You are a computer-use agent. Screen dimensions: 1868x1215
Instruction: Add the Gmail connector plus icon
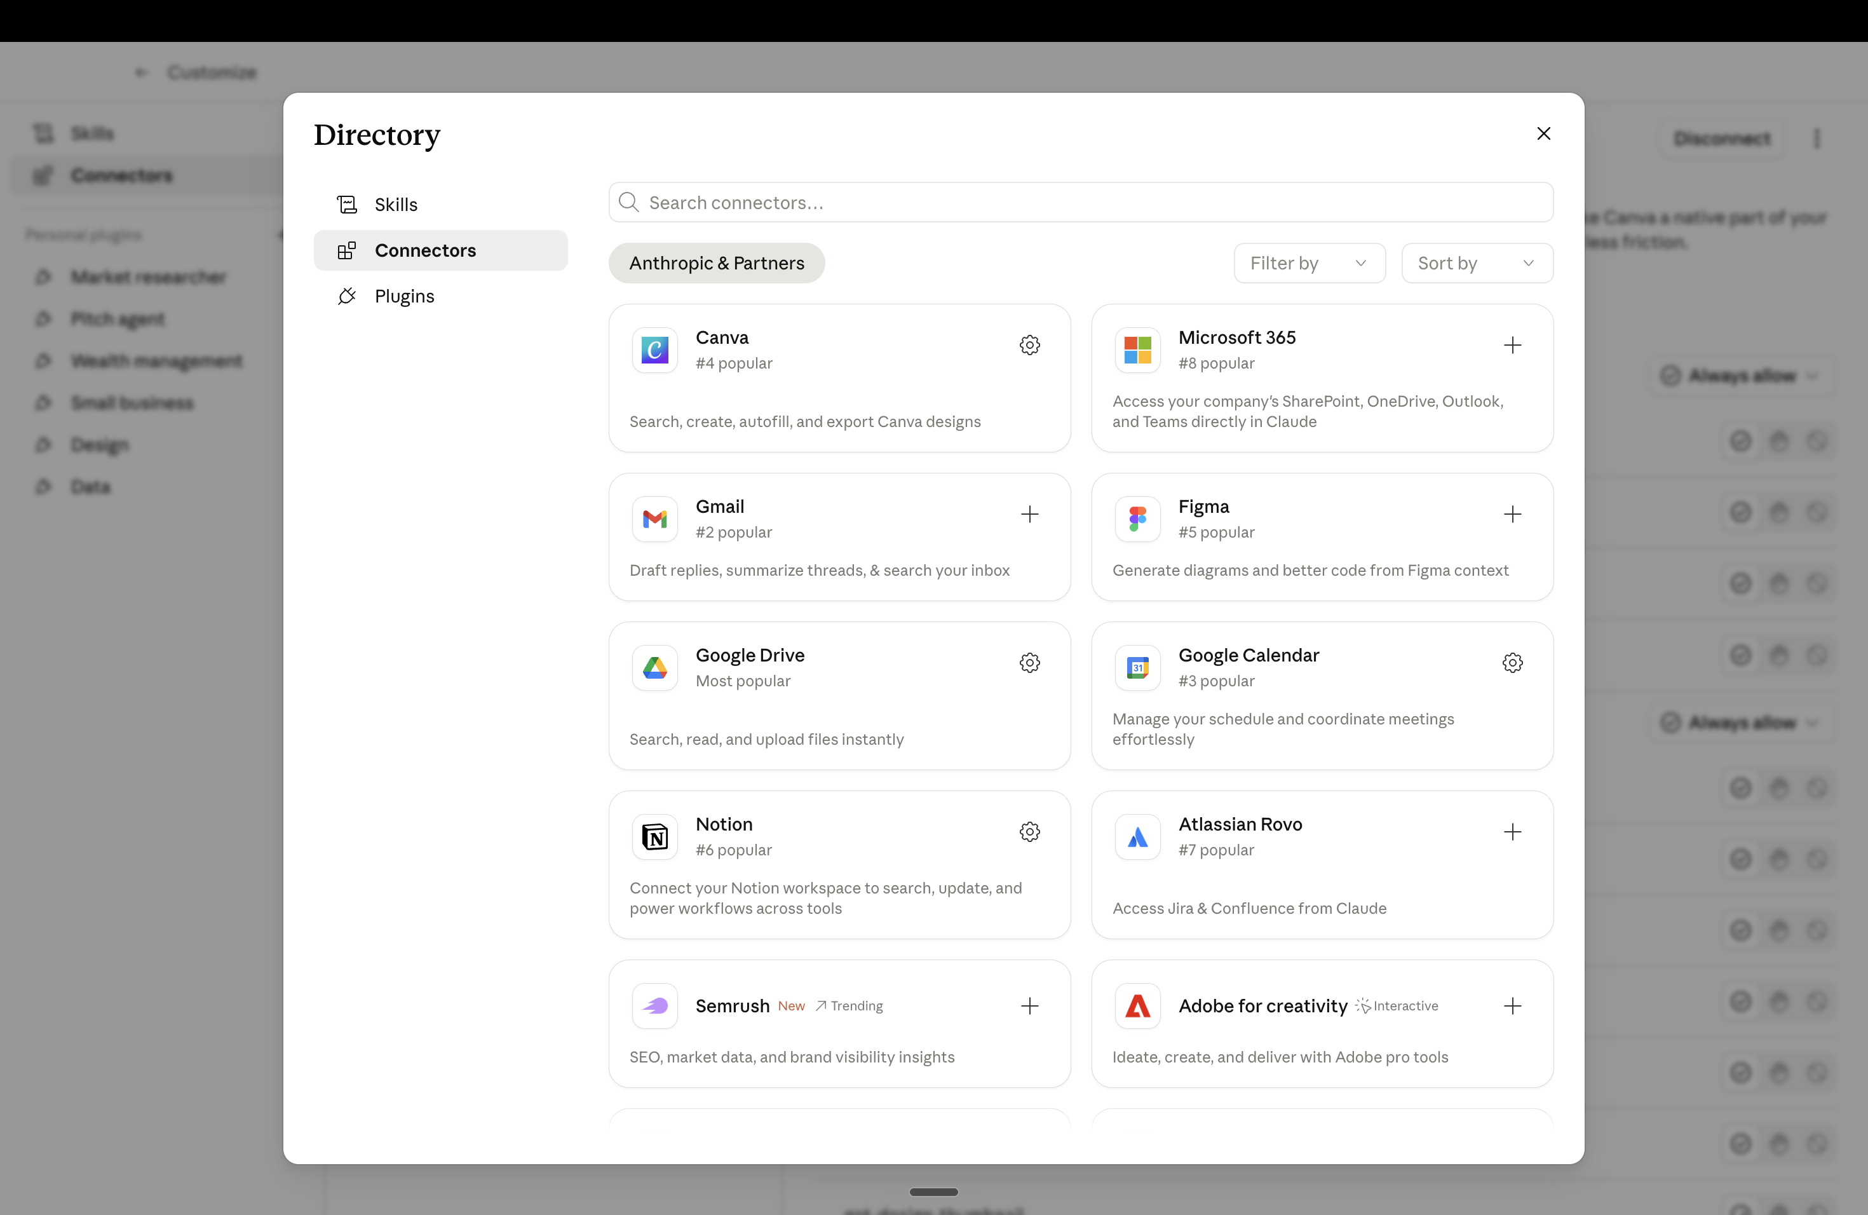click(x=1029, y=514)
